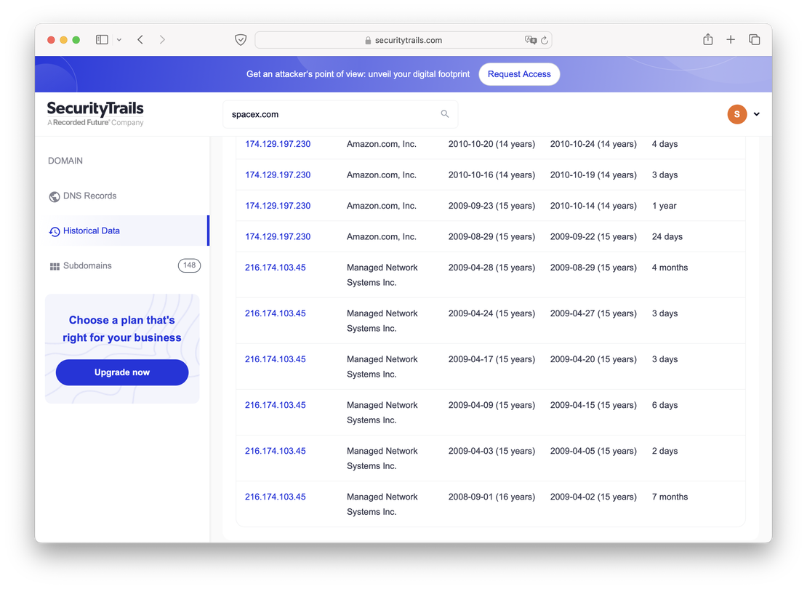Click the Upgrade now button
Screen dimensions: 807x589
tap(121, 372)
